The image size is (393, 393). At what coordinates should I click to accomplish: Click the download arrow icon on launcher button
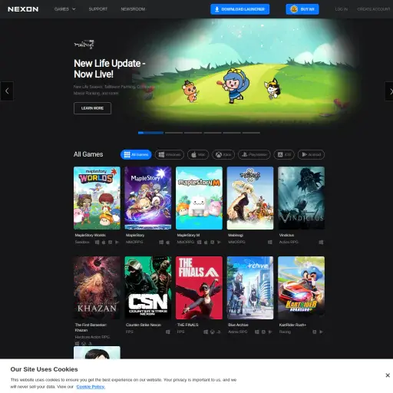click(x=216, y=9)
